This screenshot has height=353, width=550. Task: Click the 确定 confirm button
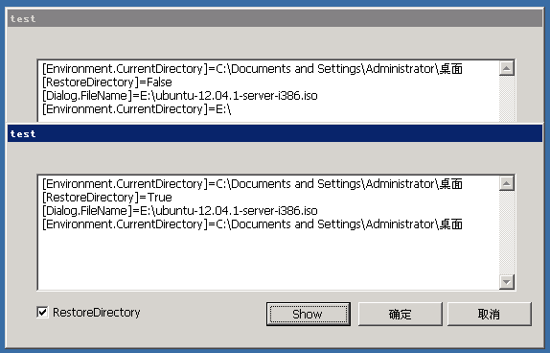click(x=400, y=314)
